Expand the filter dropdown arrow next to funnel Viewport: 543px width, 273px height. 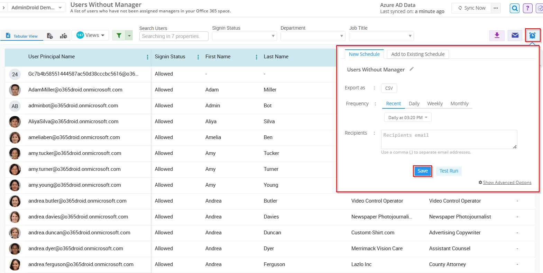[x=129, y=35]
